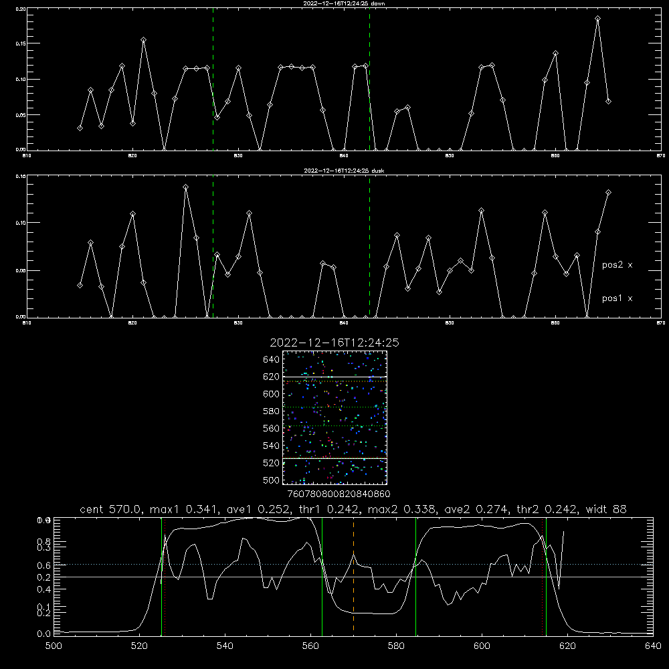This screenshot has width=669, height=669.
Task: Click the '860' x-axis label of dusk plot
Action: pos(555,323)
